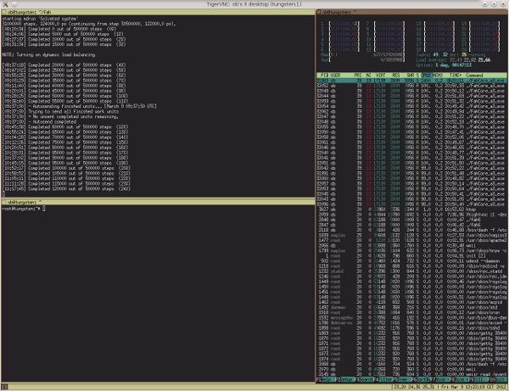Open F2 Setup in htop footer
The image size is (509, 391).
click(x=344, y=380)
